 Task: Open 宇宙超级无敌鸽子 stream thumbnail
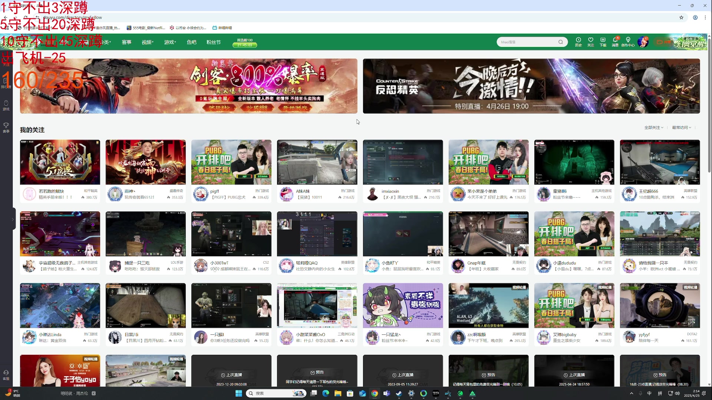[60, 234]
